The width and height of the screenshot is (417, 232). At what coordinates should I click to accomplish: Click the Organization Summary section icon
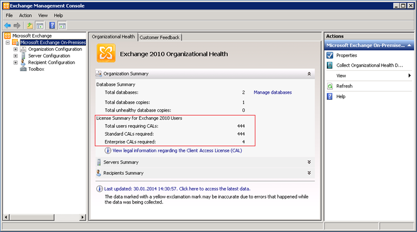point(99,73)
